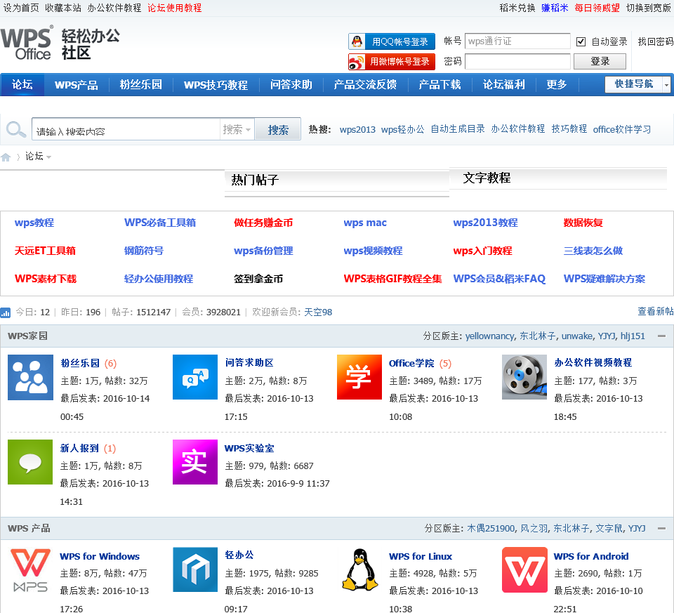Log in with QQ account button
Image resolution: width=674 pixels, height=613 pixels.
coord(392,41)
